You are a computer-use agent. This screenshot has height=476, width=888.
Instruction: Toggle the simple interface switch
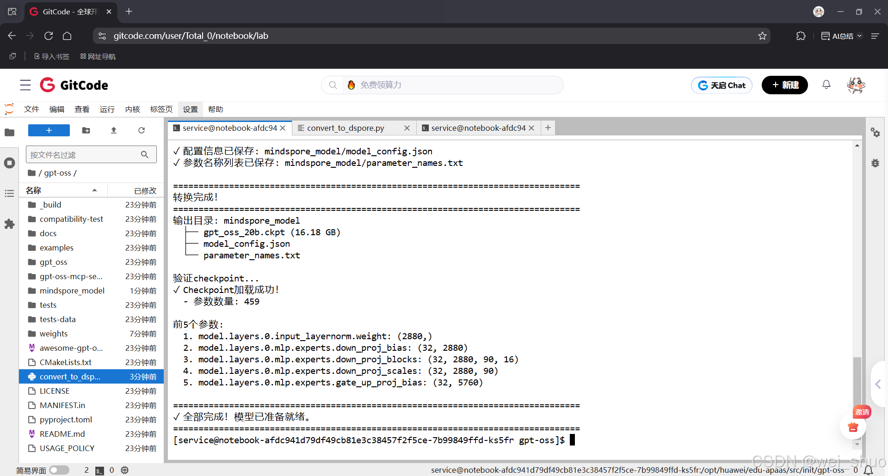point(59,470)
